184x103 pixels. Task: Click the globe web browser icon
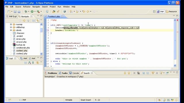(x=64, y=11)
